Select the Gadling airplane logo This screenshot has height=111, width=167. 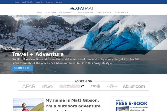point(72,86)
